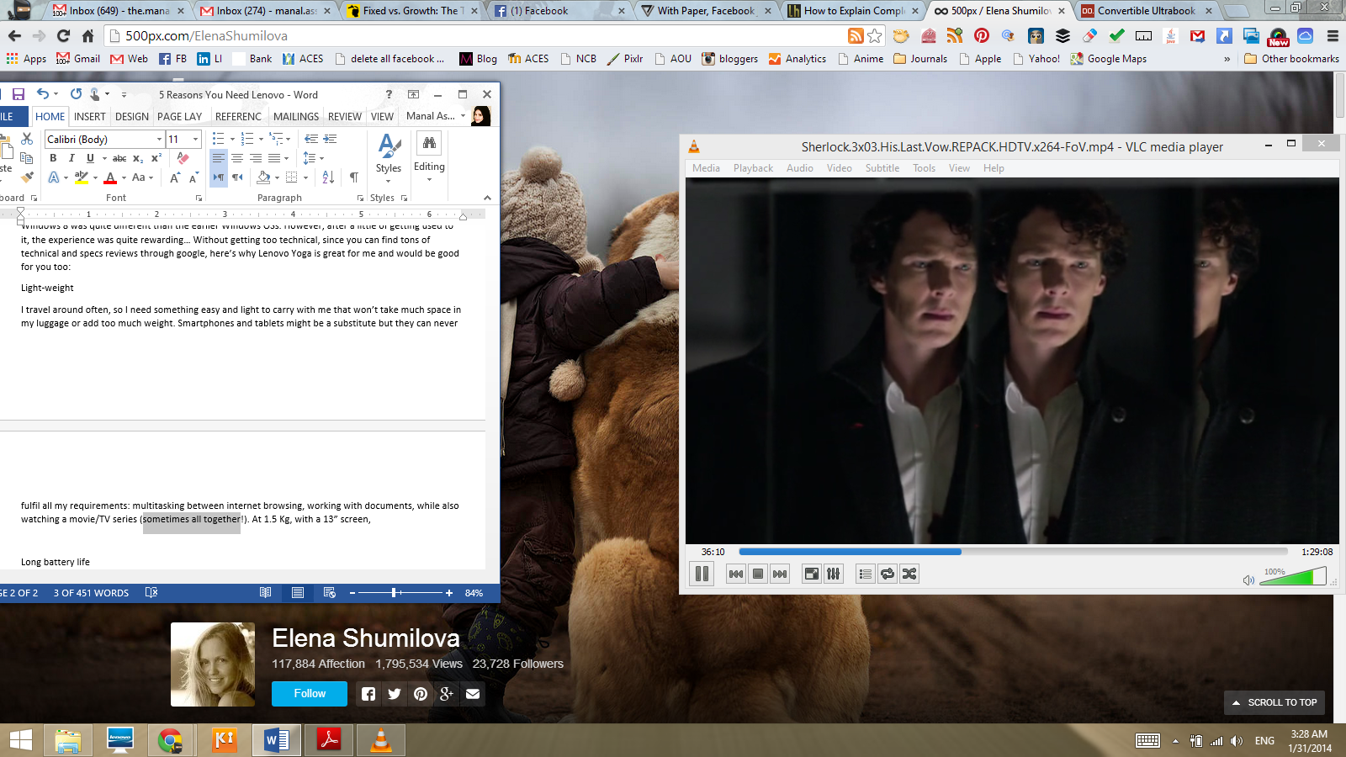Grow the font size
This screenshot has height=757, width=1346.
(x=174, y=177)
